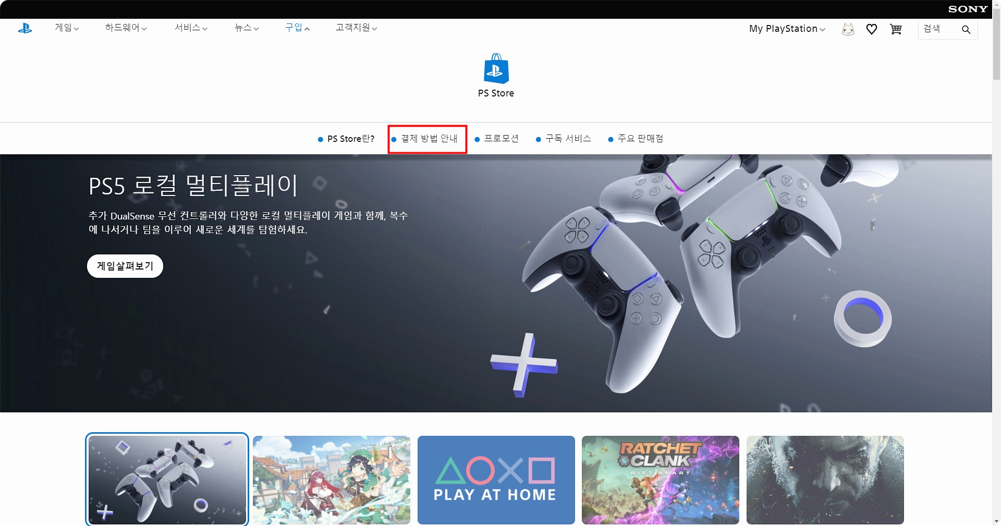
Task: Click the PS Store label link
Action: (x=496, y=93)
